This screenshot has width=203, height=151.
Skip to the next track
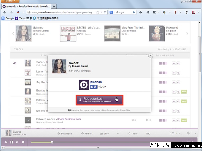(17, 142)
